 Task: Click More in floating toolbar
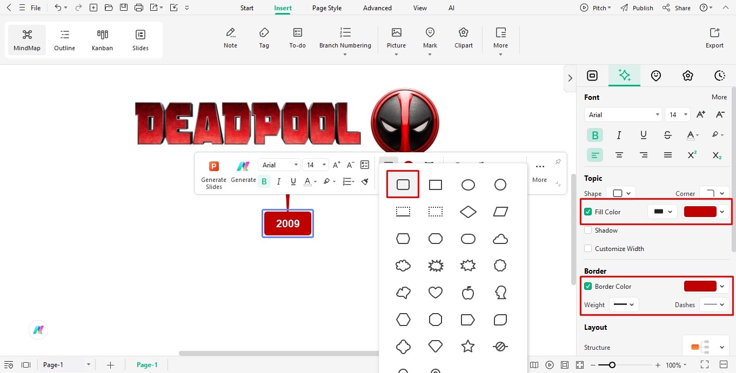(x=539, y=173)
